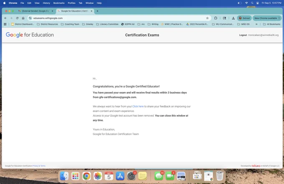Open the School profile button

244,18
